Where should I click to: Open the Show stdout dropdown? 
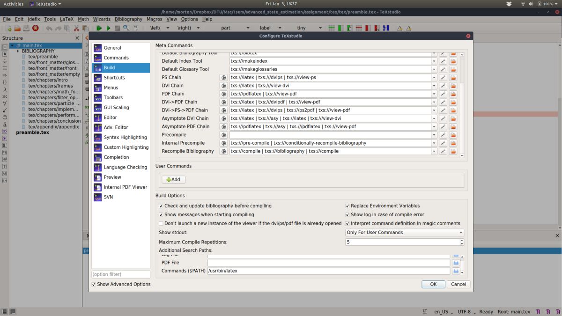click(405, 233)
